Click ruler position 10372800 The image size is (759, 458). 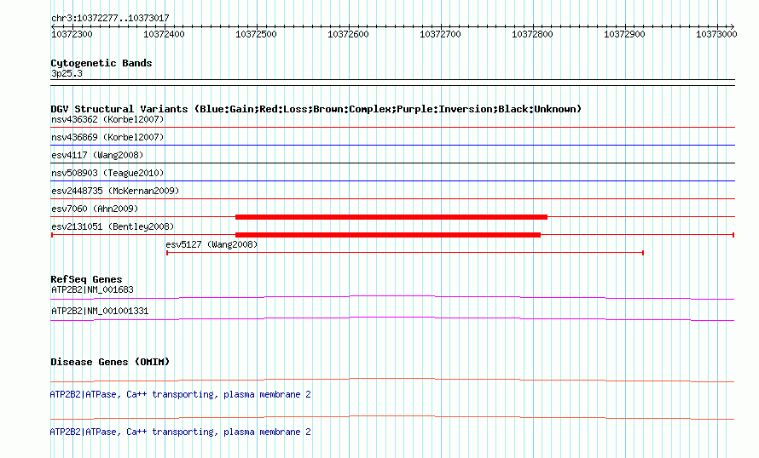(532, 34)
